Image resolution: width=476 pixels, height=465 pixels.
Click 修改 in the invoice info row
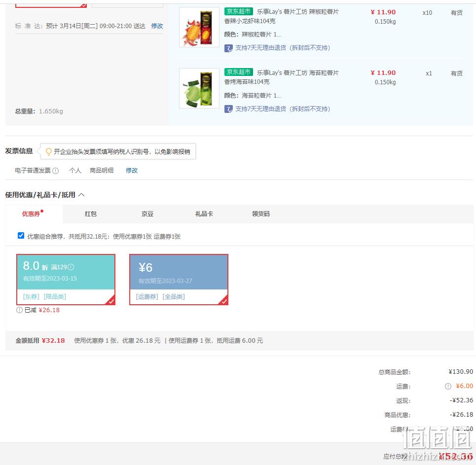point(132,171)
